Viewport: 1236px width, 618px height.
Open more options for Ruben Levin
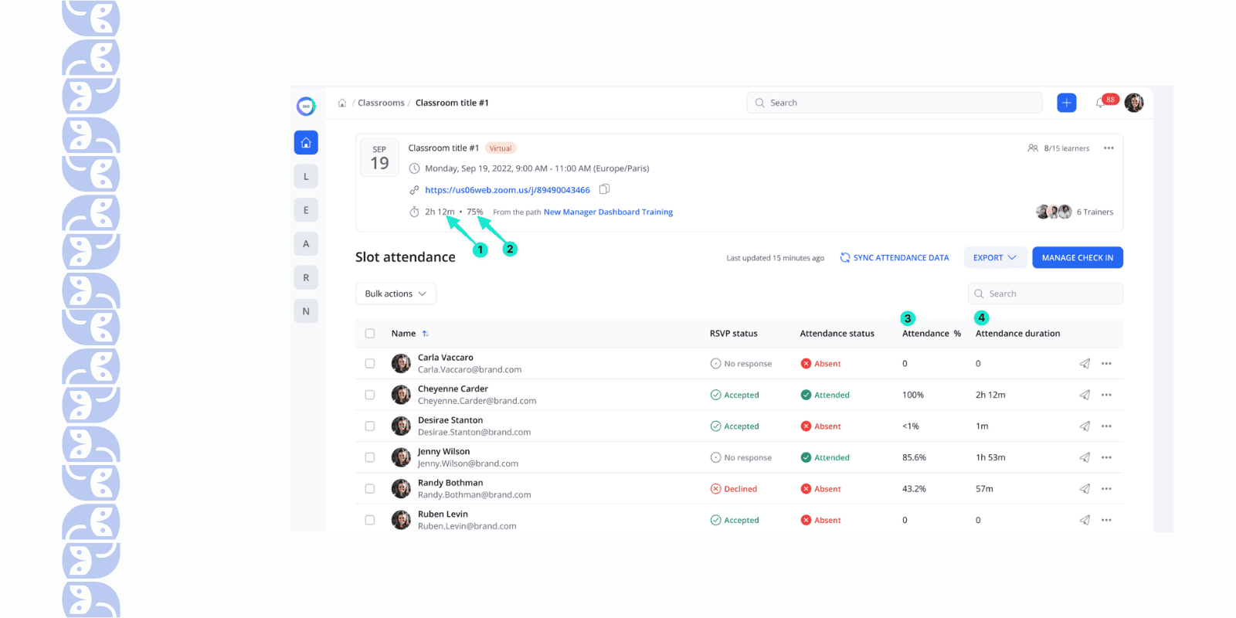pyautogui.click(x=1107, y=520)
